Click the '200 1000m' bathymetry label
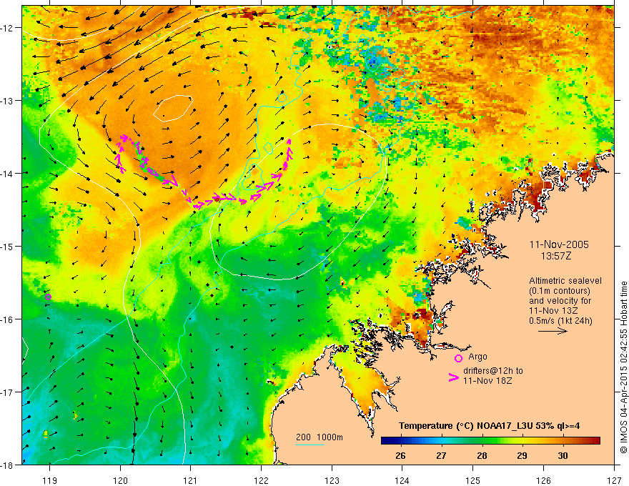 320,437
